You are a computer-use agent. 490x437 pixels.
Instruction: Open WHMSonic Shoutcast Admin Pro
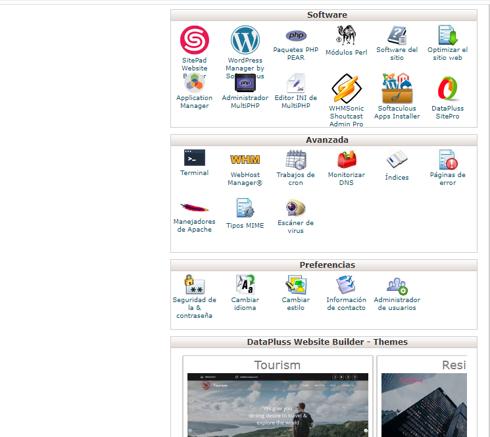point(346,88)
